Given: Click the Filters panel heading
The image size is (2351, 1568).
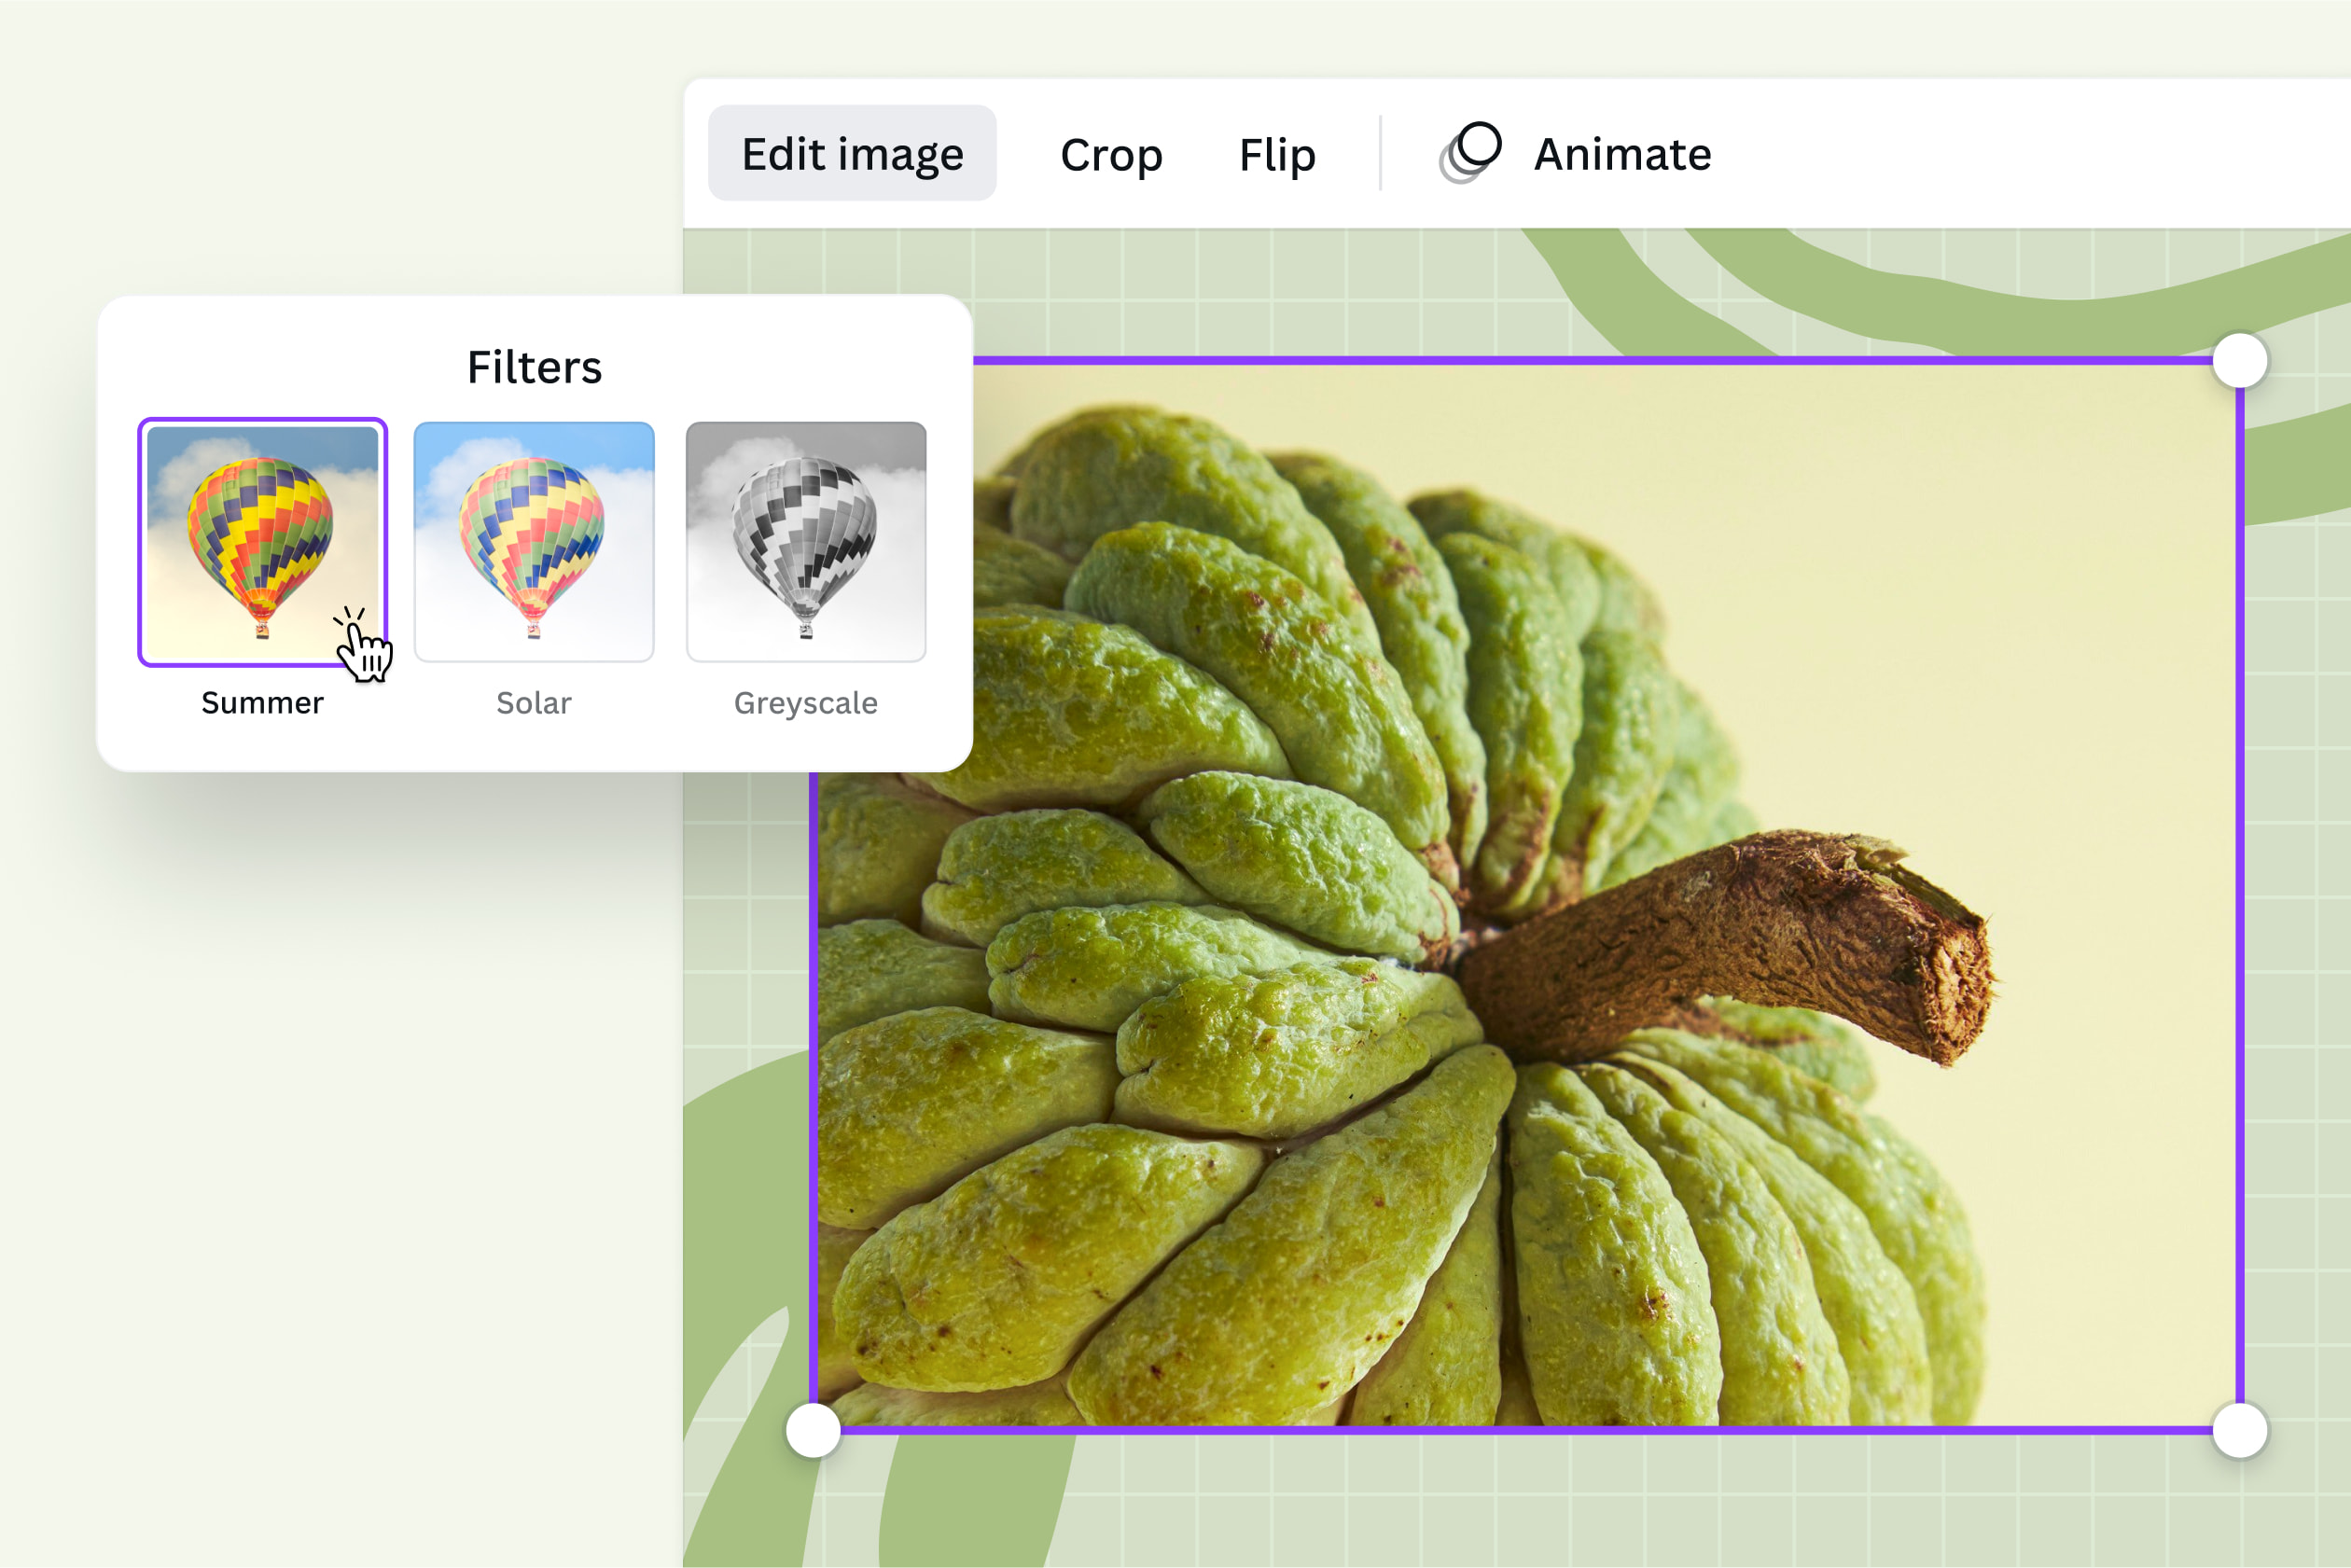Looking at the screenshot, I should [x=533, y=368].
